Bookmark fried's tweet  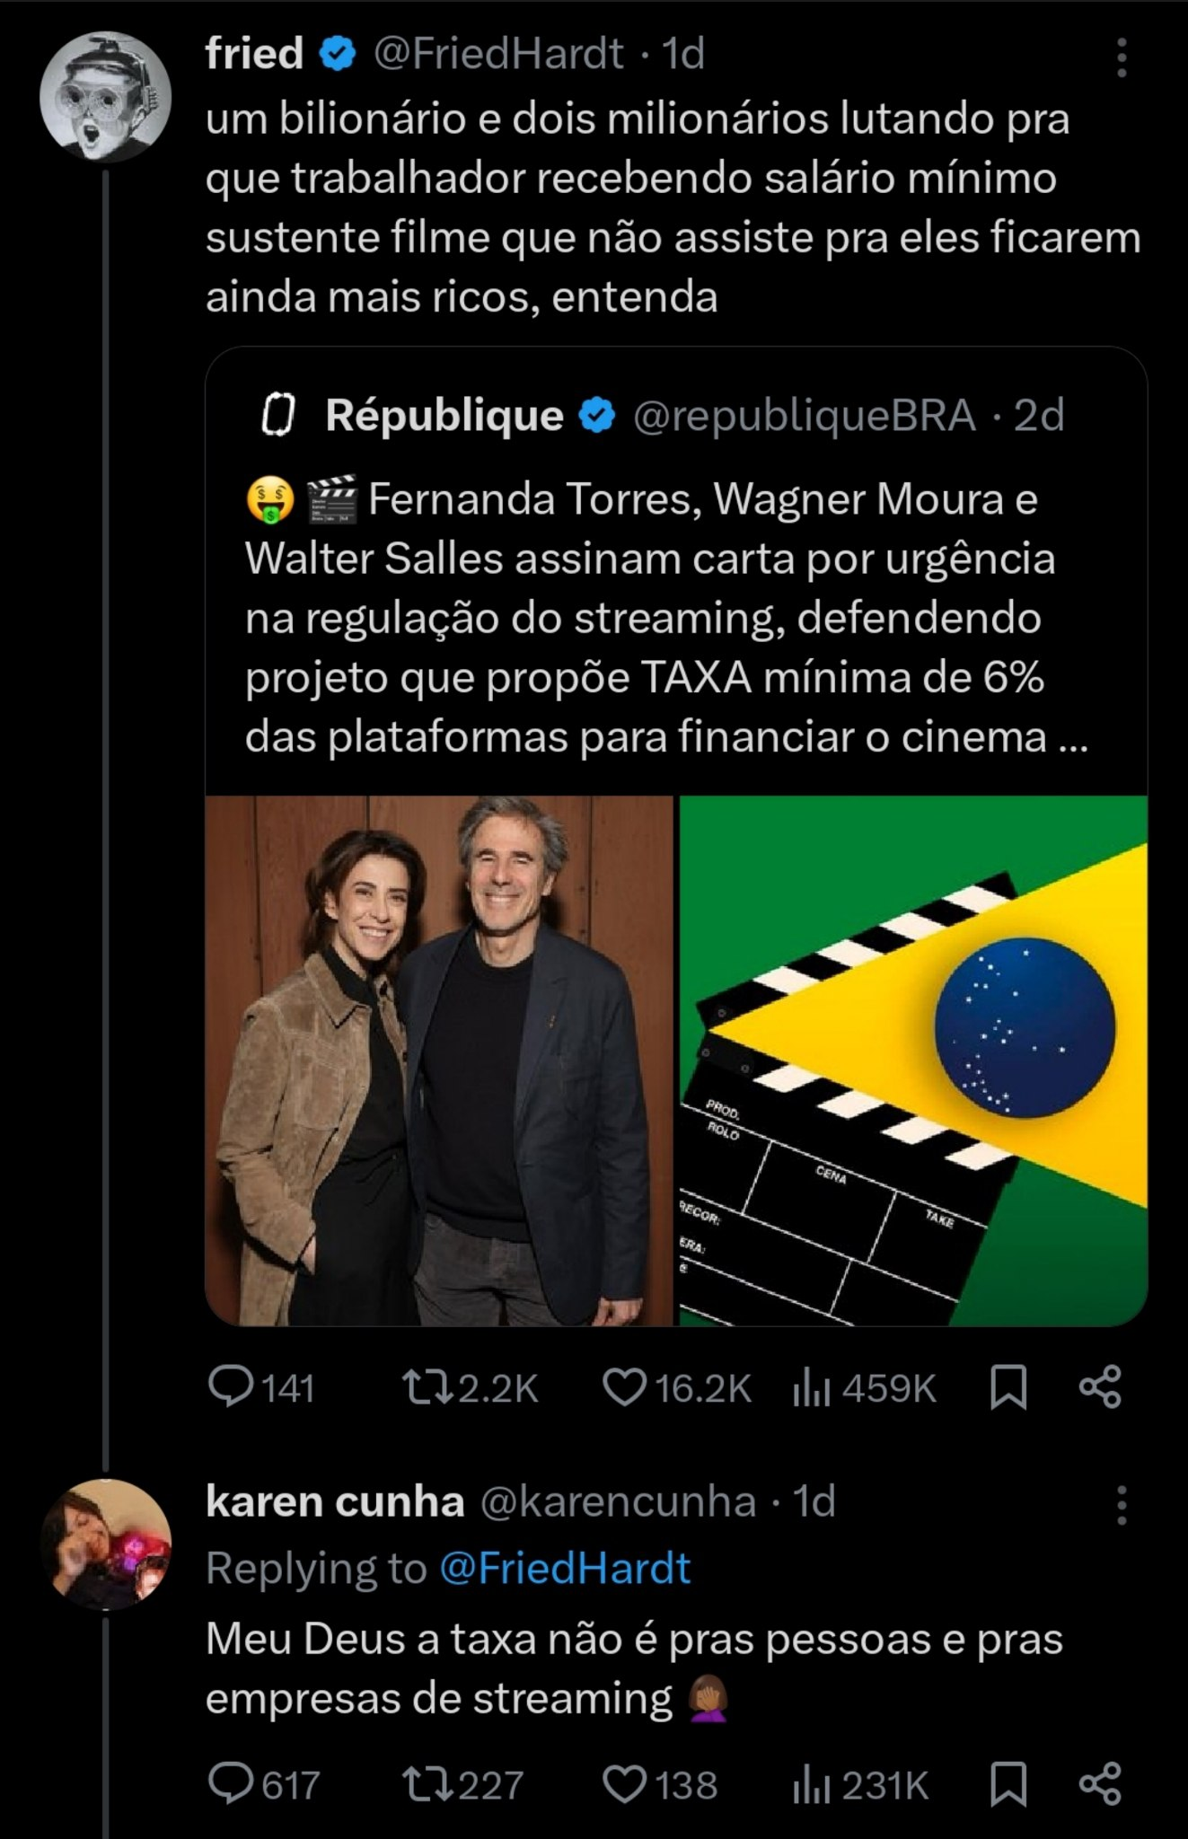coord(1008,1387)
